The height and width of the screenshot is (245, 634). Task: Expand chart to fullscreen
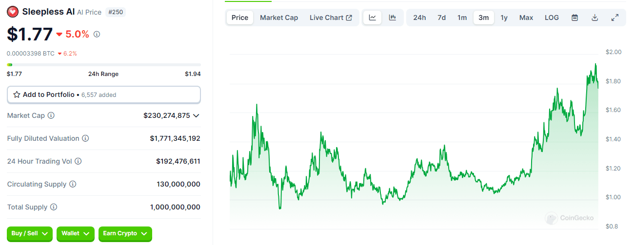pyautogui.click(x=614, y=18)
